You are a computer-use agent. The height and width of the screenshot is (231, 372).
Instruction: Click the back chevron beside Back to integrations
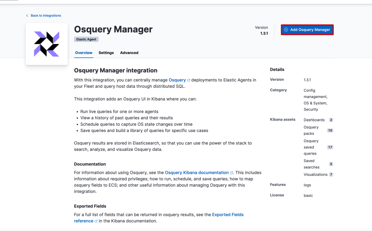click(27, 15)
